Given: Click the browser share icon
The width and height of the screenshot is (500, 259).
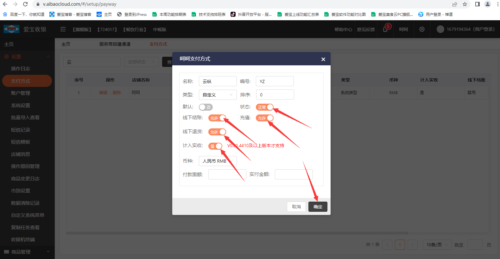Looking at the screenshot, I should click(x=455, y=4).
